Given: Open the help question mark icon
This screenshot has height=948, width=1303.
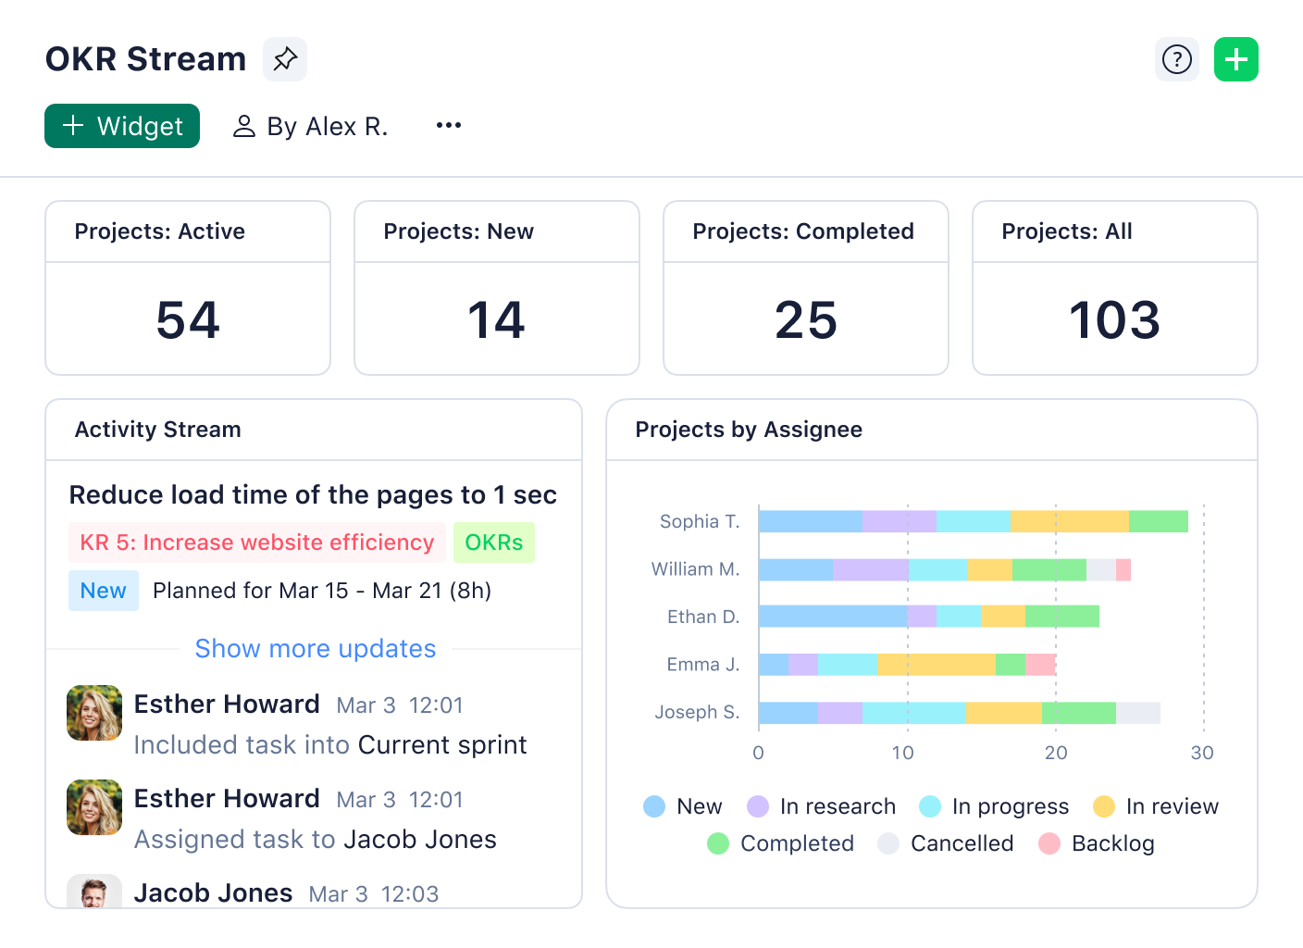Looking at the screenshot, I should (x=1176, y=59).
